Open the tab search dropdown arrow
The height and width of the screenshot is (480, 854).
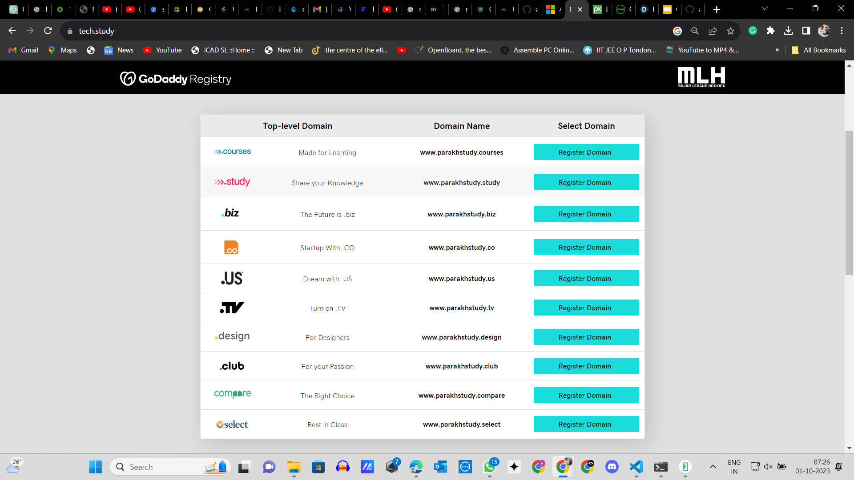click(765, 9)
